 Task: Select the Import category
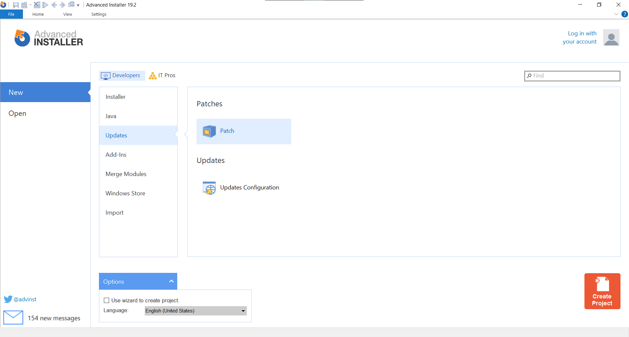coord(138,213)
